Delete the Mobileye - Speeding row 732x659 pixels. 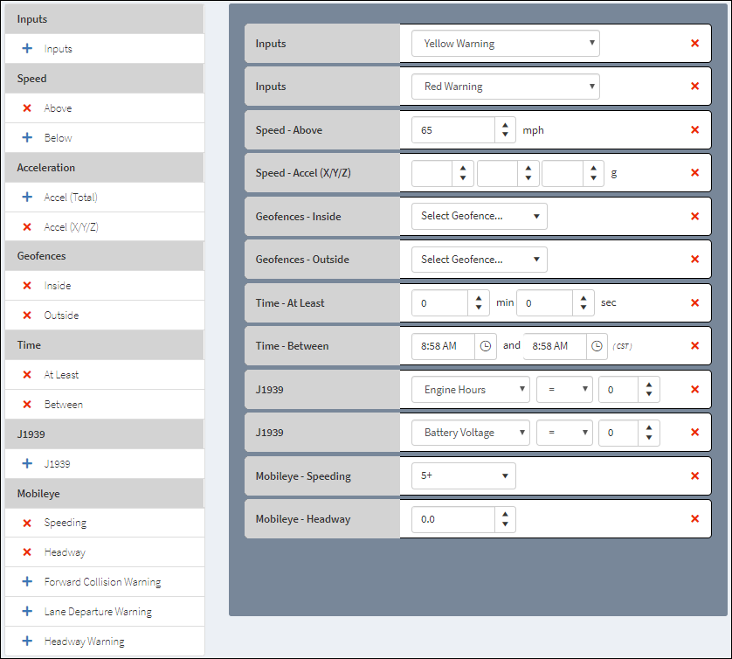pyautogui.click(x=694, y=475)
